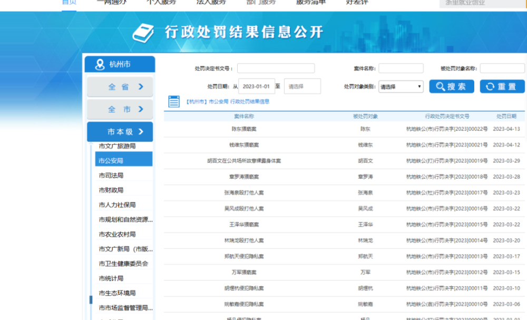Screen dimensions: 527x320
Task: Click the refresh icon on 重置 button
Action: click(x=490, y=86)
